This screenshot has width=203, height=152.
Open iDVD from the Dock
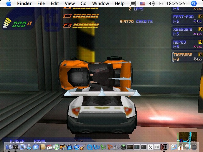(x=76, y=147)
